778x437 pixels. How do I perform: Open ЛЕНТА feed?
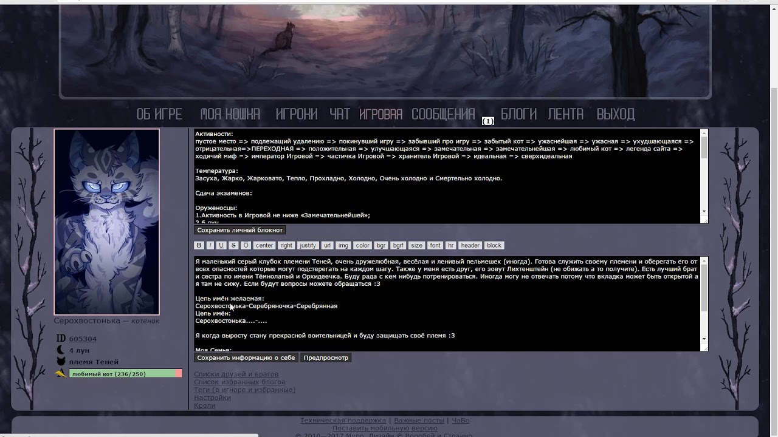pyautogui.click(x=565, y=114)
